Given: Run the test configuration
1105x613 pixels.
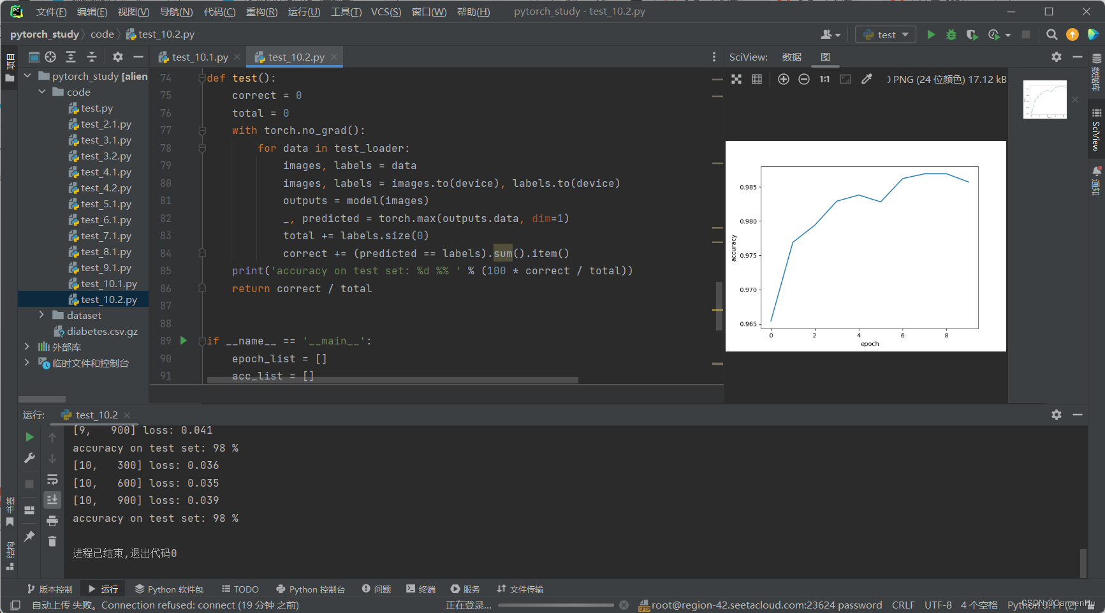Looking at the screenshot, I should click(931, 34).
